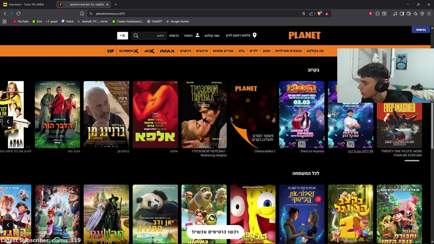Open מה בקולנוע menu item

click(x=315, y=51)
